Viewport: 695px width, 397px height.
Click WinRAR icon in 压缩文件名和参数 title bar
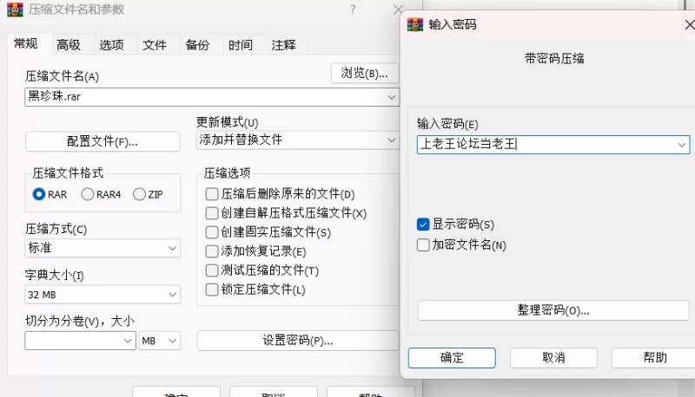[15, 10]
